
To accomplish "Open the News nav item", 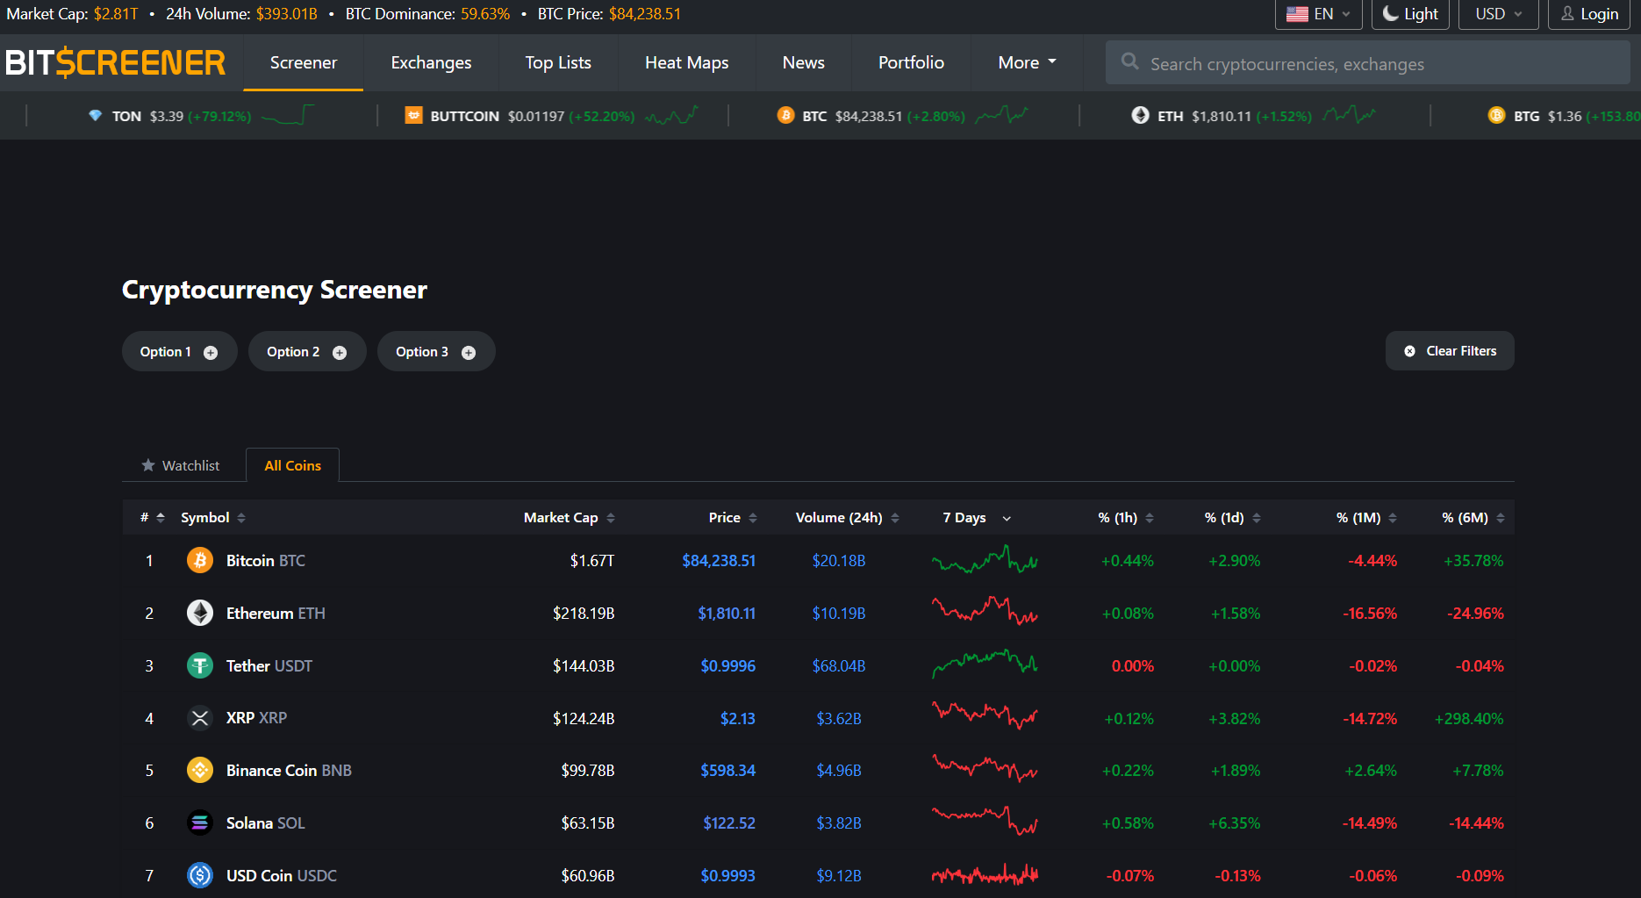I will (x=804, y=62).
